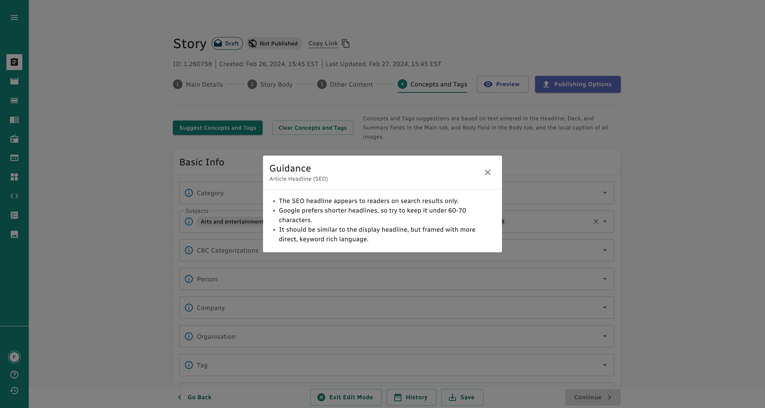Close the Guidance dialog

pyautogui.click(x=487, y=172)
